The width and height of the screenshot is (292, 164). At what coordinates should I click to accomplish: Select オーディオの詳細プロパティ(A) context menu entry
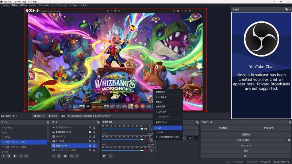168,137
